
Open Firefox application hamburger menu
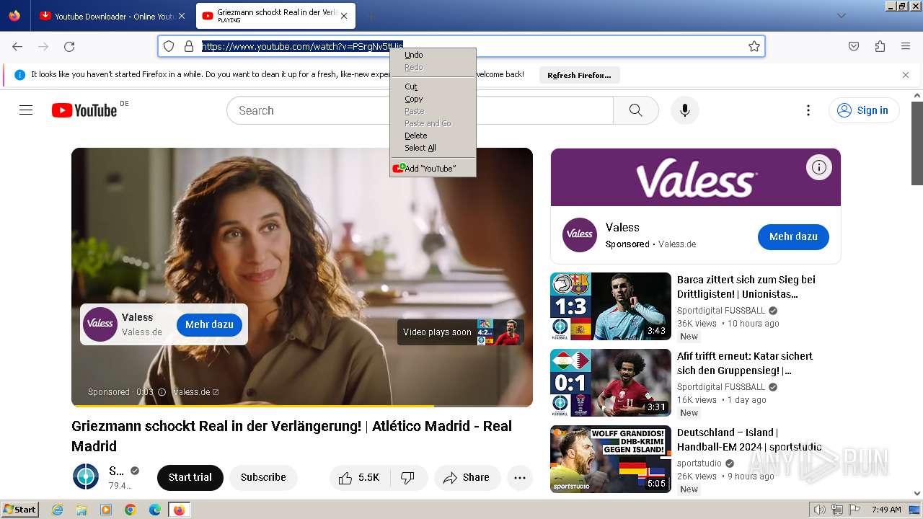coord(906,46)
